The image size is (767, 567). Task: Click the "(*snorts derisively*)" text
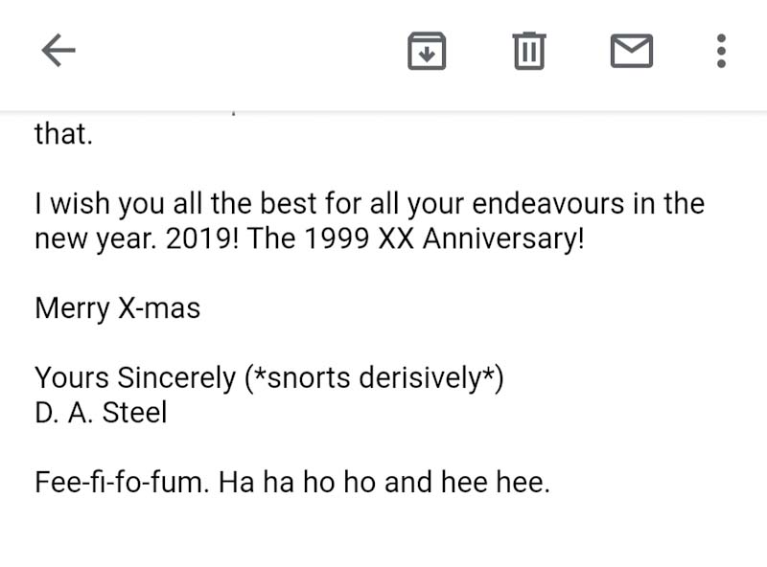(x=374, y=378)
